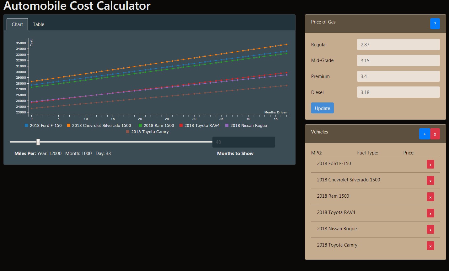Remove the 2018 Ford F-150 vehicle
Image resolution: width=449 pixels, height=271 pixels.
coord(430,164)
